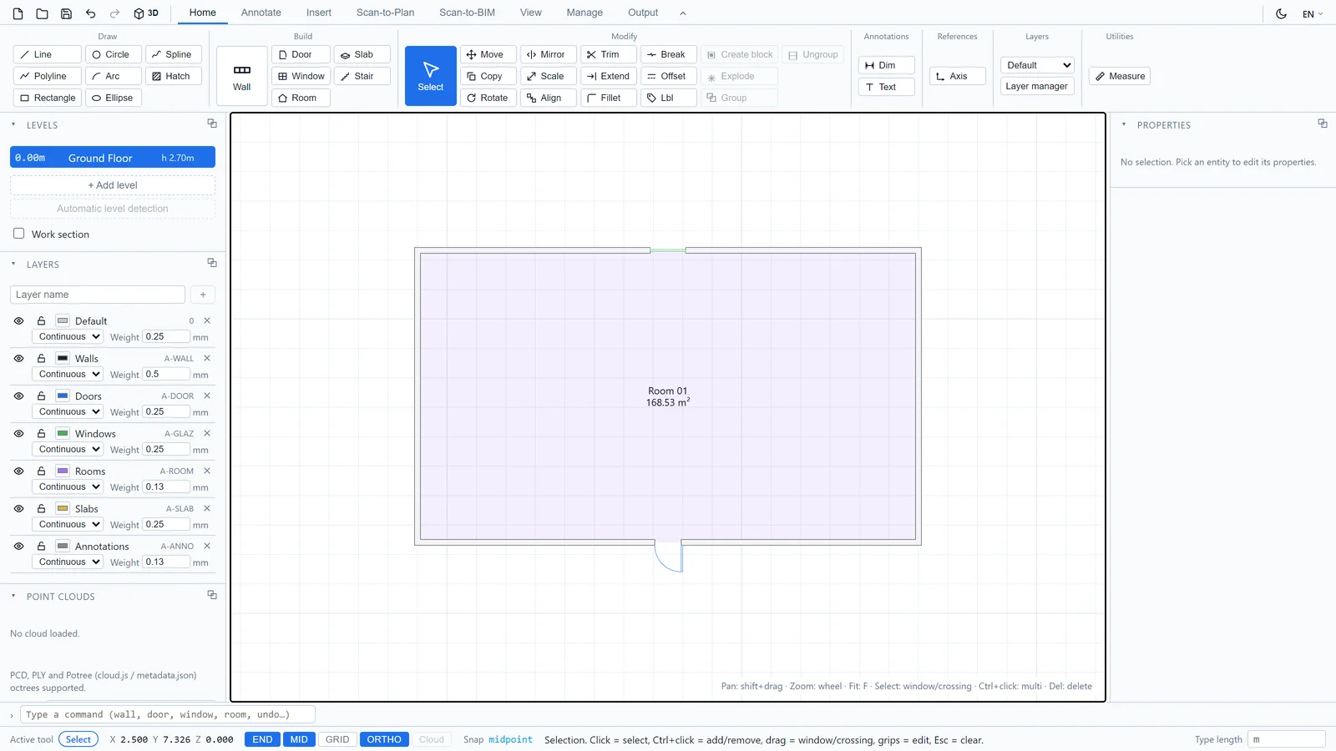Open the Fillet tool
1336x751 pixels.
[609, 98]
